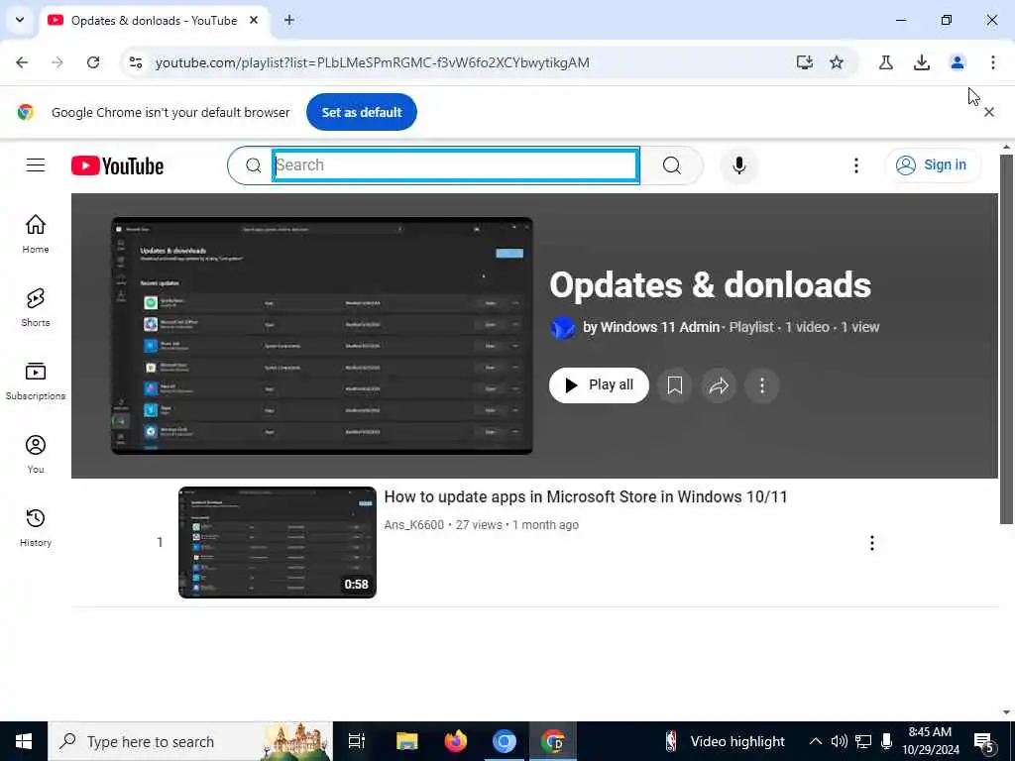Click Play all for the playlist

599,385
